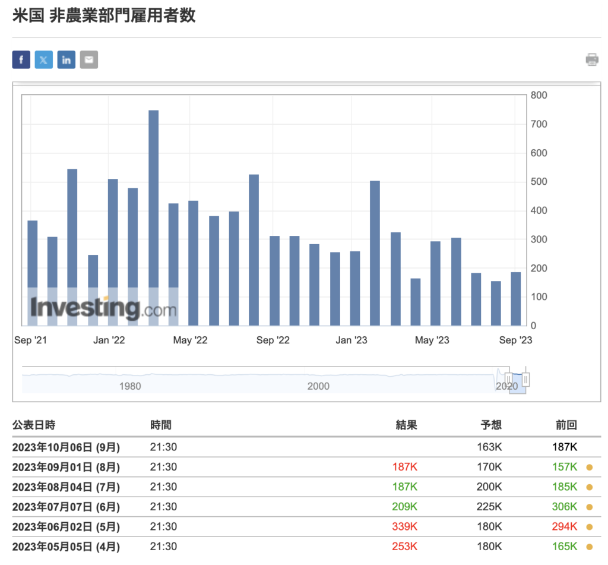Viewport: 608px width, 565px height.
Task: Share via the X (Twitter) icon
Action: coord(44,60)
